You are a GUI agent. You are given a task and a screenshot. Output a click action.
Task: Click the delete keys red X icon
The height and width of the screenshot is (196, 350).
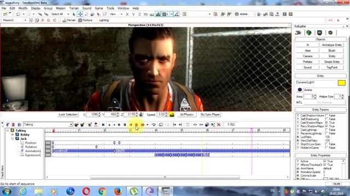point(219,125)
